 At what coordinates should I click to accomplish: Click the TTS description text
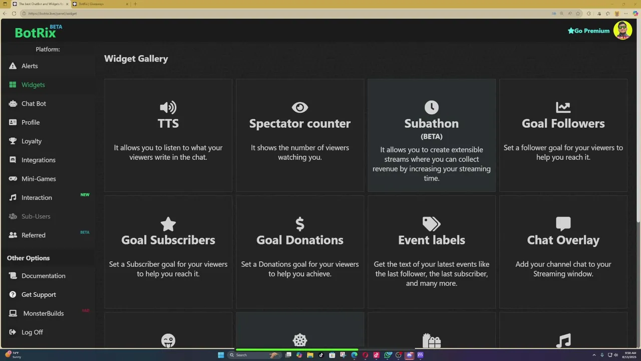point(168,152)
